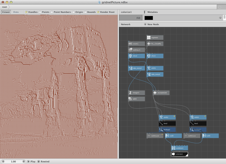The image size is (226, 164).
Task: Click the root breadcrumb
Action: pyautogui.click(x=5, y=7)
